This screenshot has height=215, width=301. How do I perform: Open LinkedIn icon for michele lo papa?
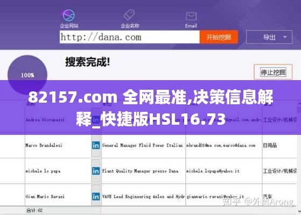(x=96, y=171)
